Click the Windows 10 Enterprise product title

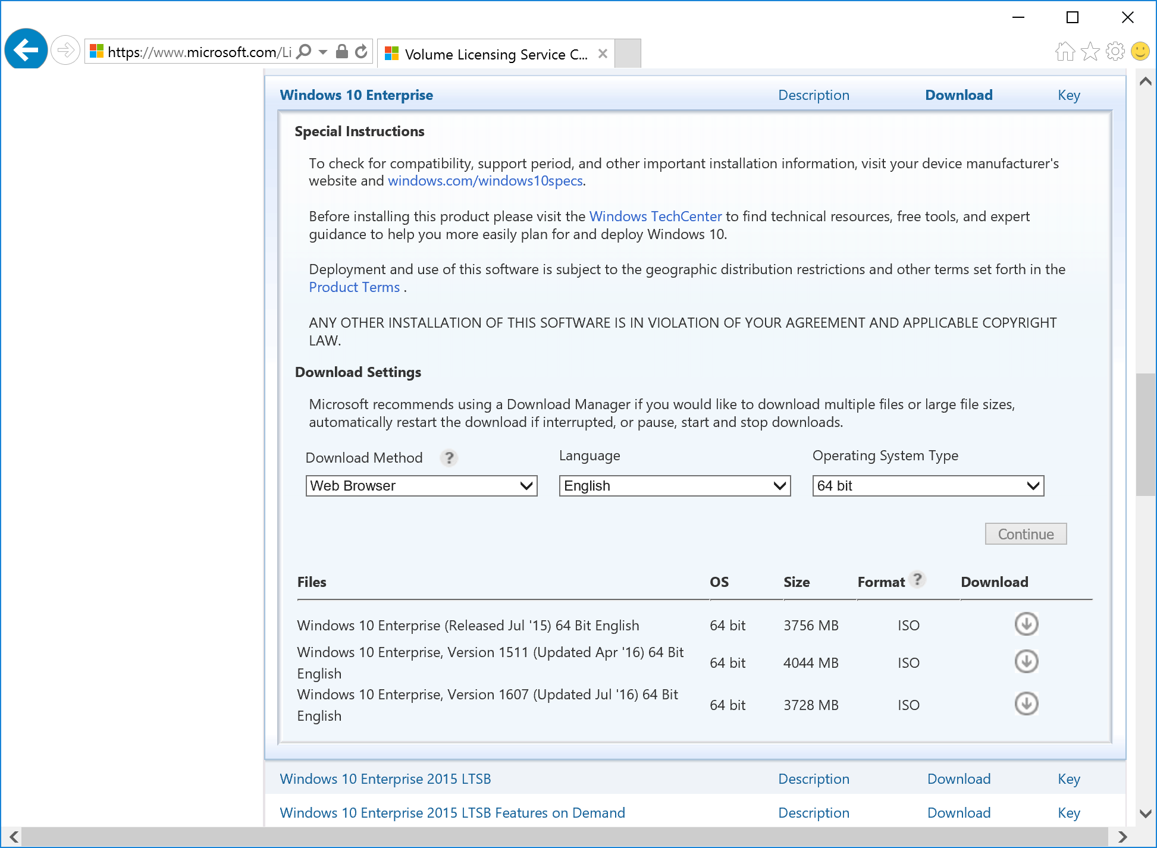tap(356, 95)
